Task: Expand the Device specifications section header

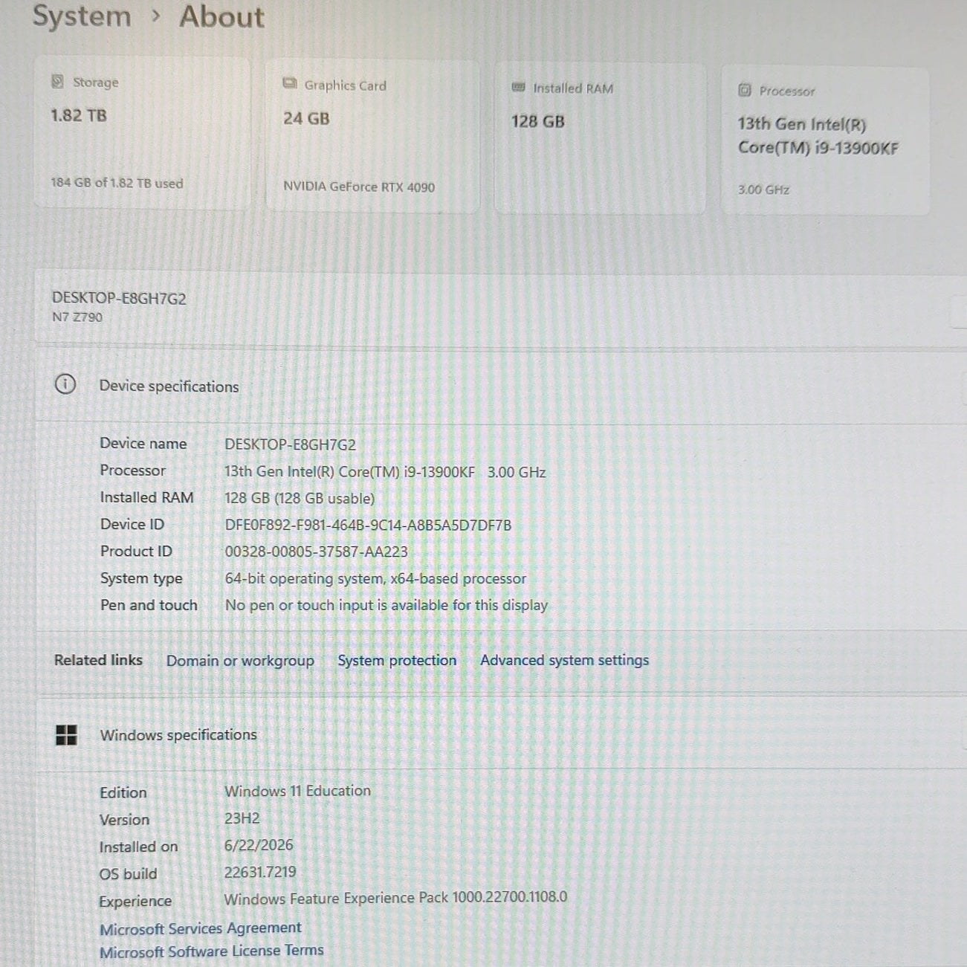Action: click(501, 386)
